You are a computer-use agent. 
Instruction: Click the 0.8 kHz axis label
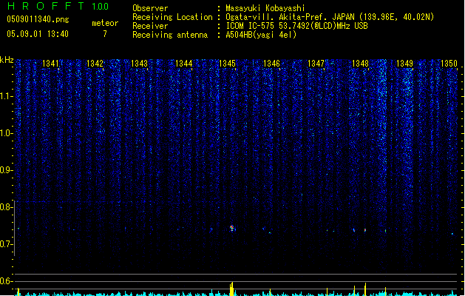(x=6, y=207)
